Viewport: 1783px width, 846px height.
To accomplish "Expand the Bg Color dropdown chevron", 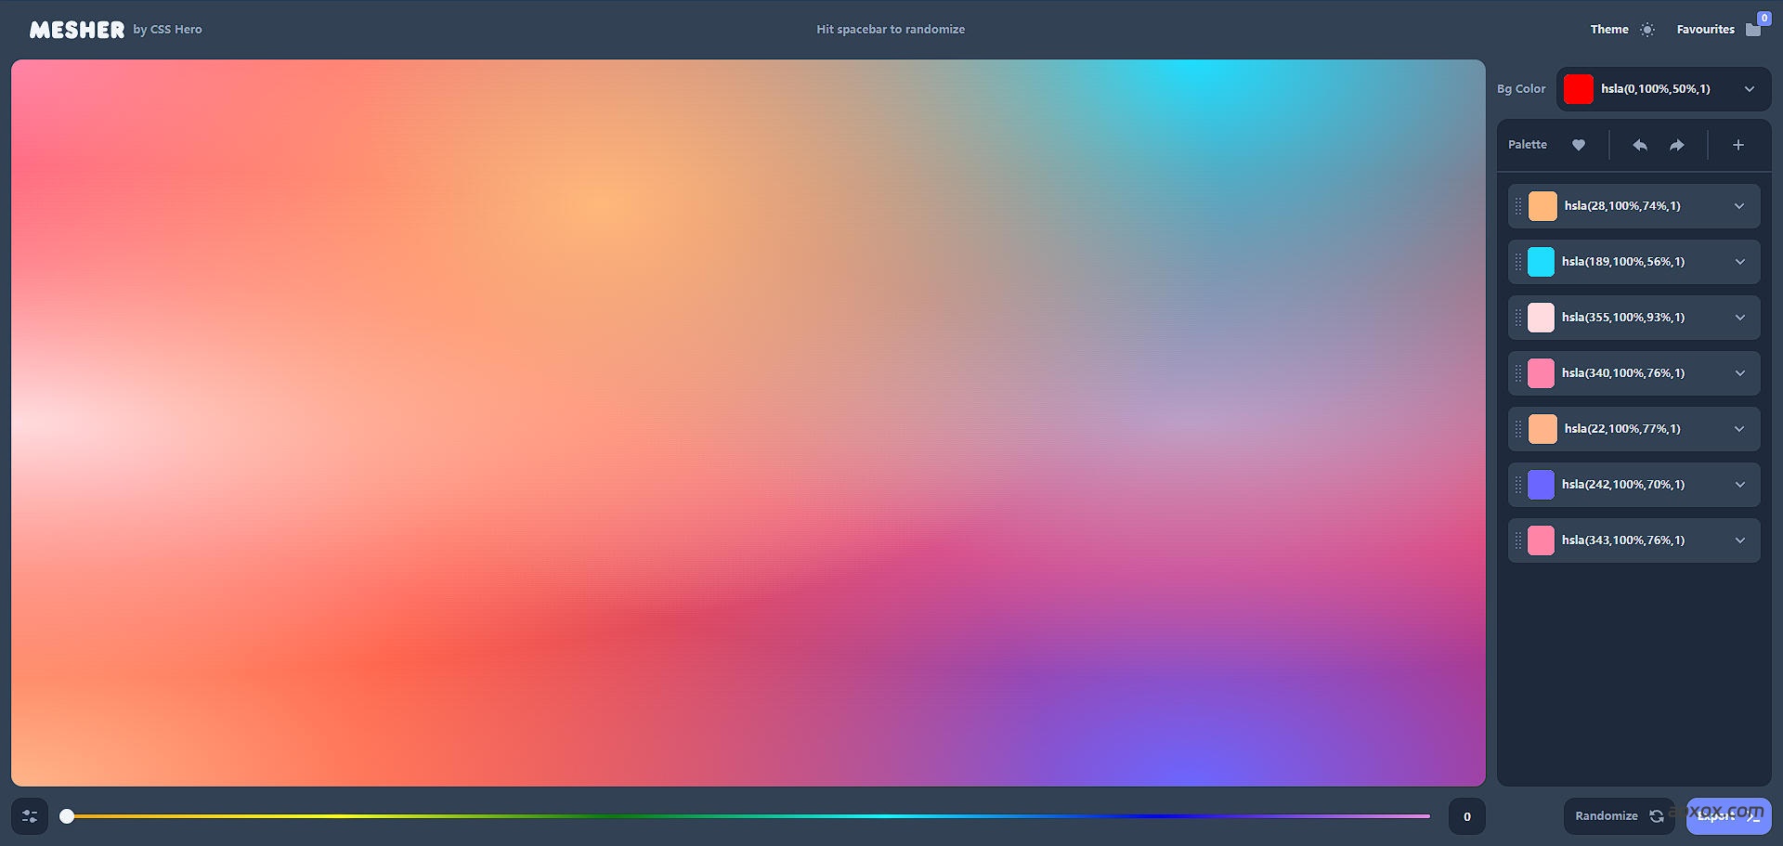I will [1750, 89].
